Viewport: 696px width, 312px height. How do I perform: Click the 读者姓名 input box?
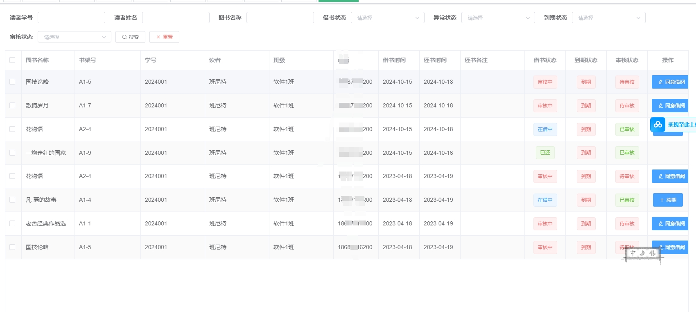(176, 18)
